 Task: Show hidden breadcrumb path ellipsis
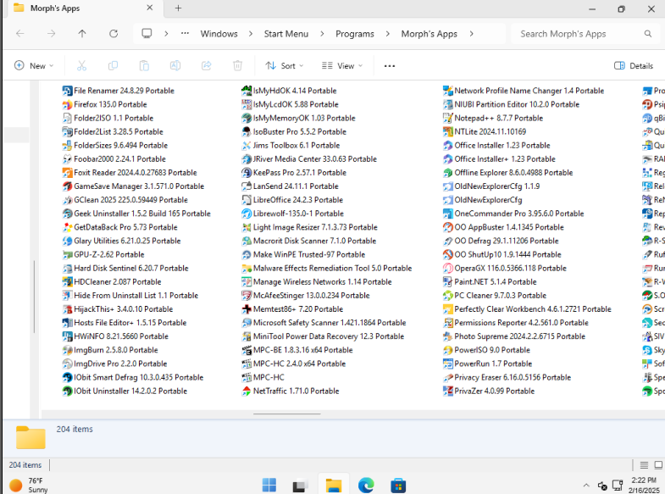click(x=185, y=34)
